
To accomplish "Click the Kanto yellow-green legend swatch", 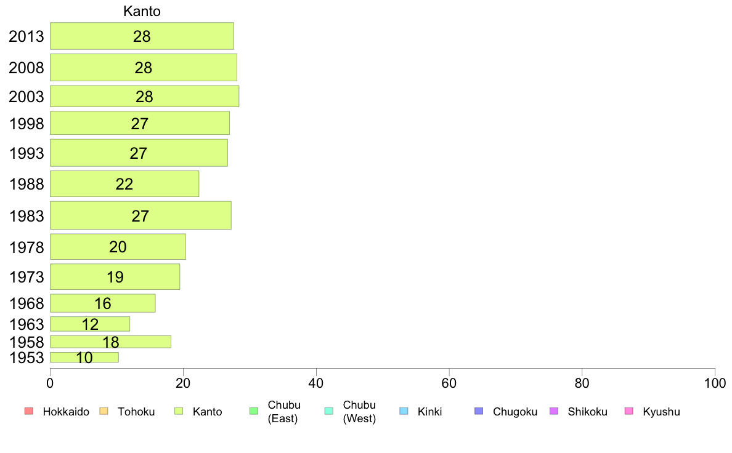I will (x=179, y=411).
